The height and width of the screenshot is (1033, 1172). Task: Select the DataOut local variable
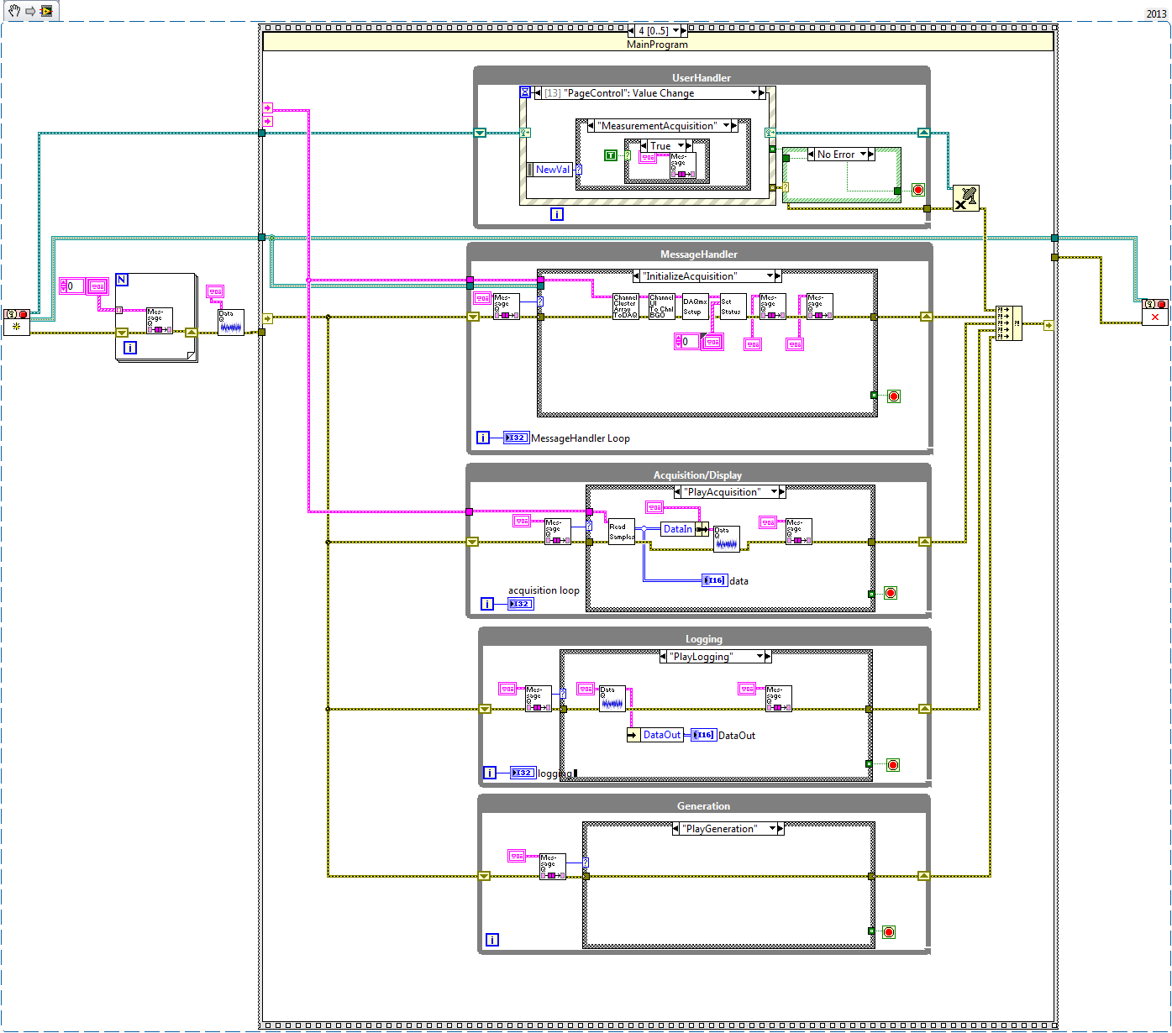(x=655, y=735)
